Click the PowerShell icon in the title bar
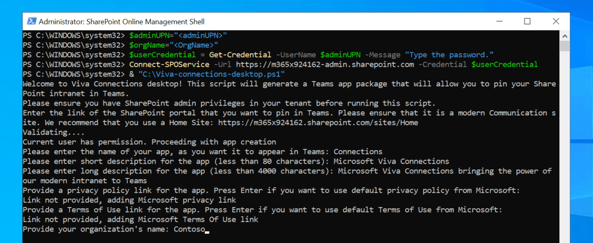Screen dimensions: 593x243 tap(30, 21)
